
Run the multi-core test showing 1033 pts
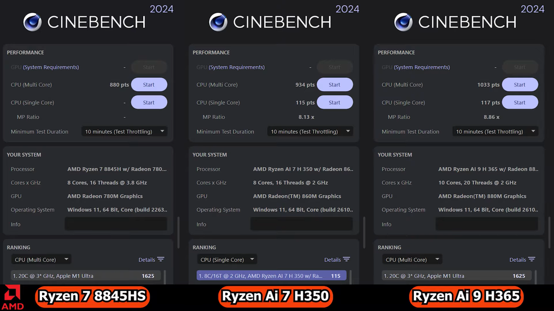(x=519, y=85)
